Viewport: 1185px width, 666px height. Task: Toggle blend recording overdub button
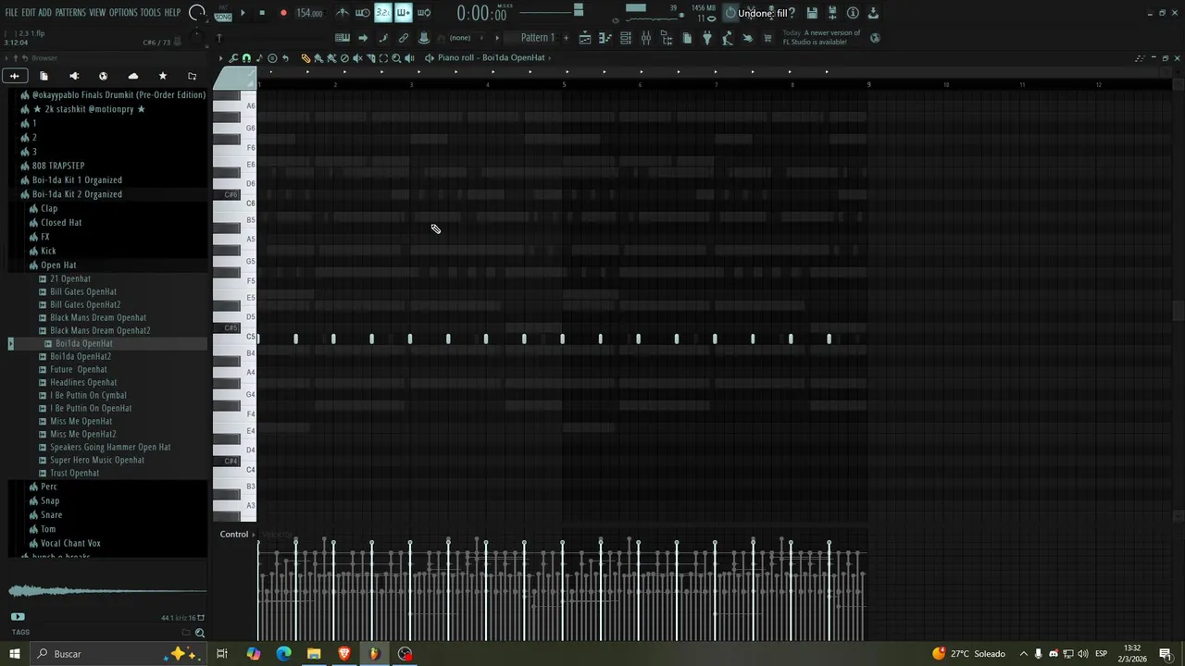[x=404, y=13]
